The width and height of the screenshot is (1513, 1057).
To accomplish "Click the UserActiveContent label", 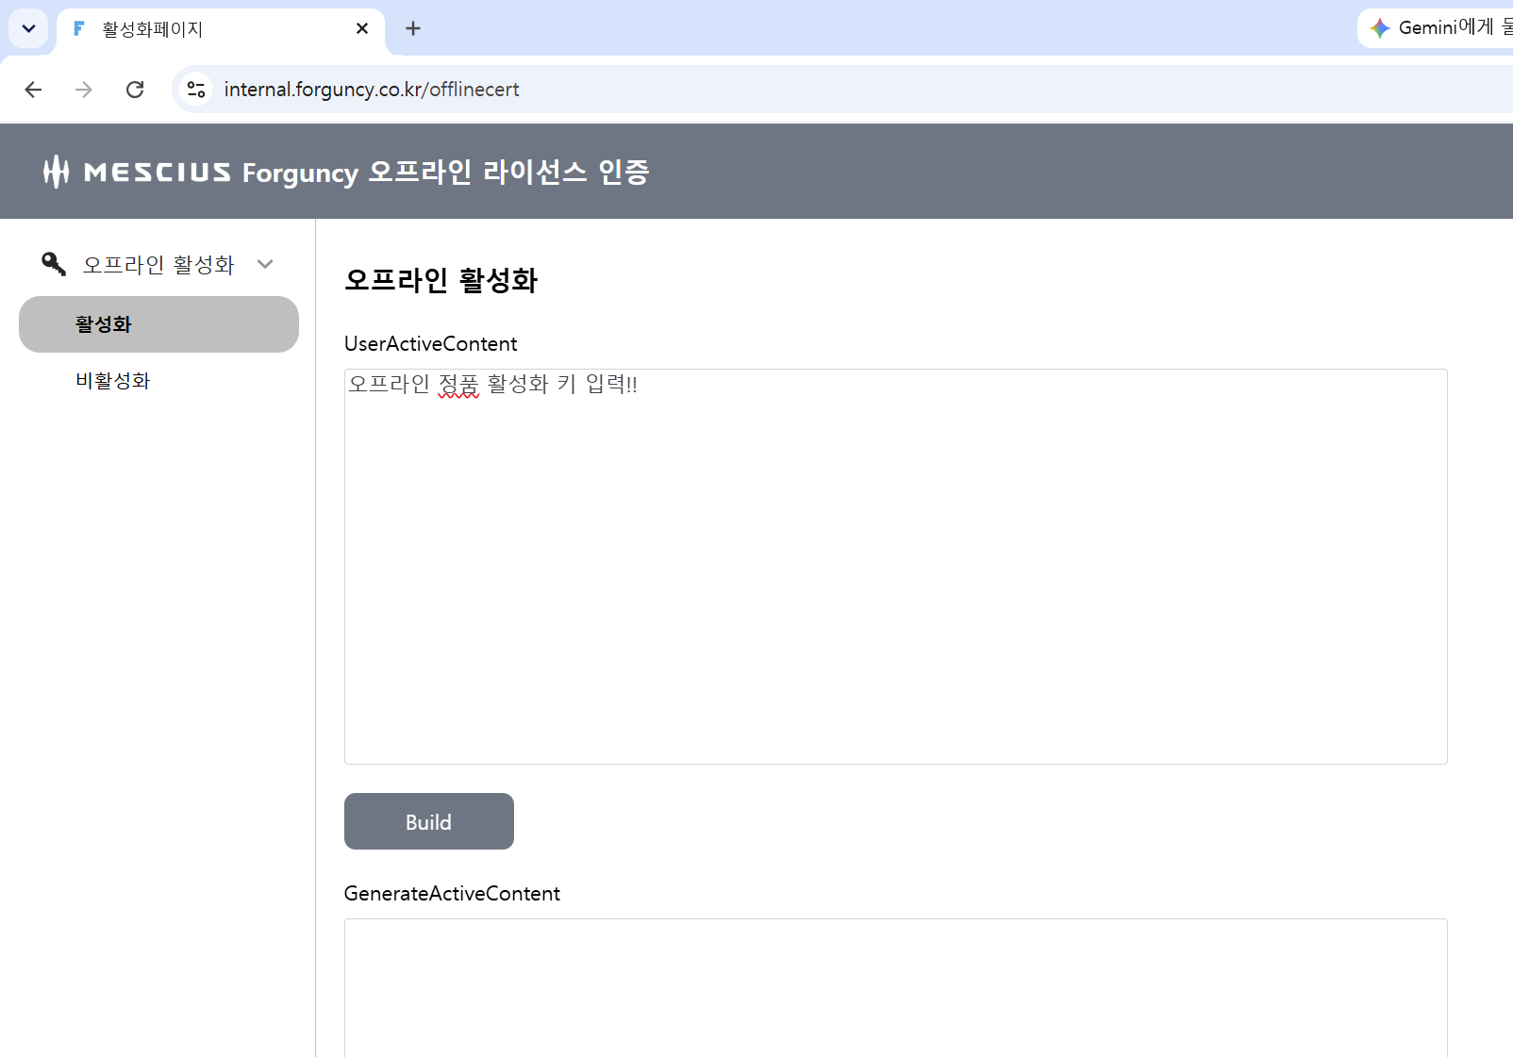I will (x=430, y=344).
